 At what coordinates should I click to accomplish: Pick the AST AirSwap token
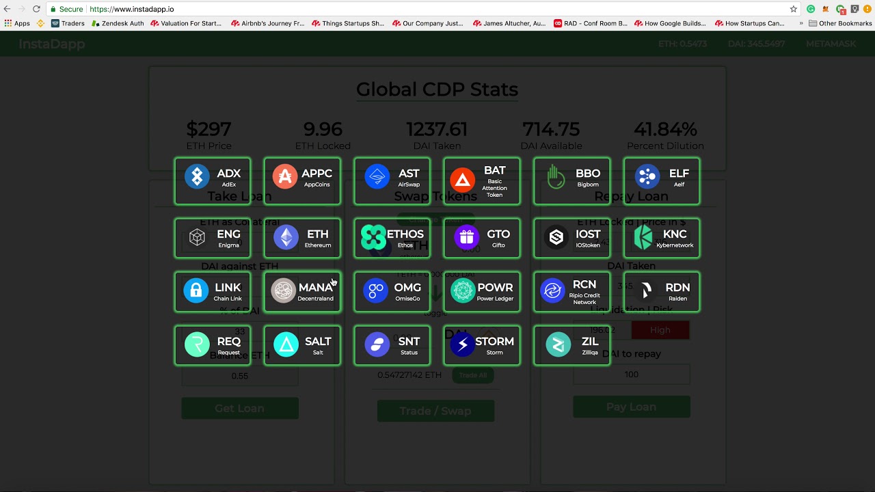pyautogui.click(x=392, y=181)
